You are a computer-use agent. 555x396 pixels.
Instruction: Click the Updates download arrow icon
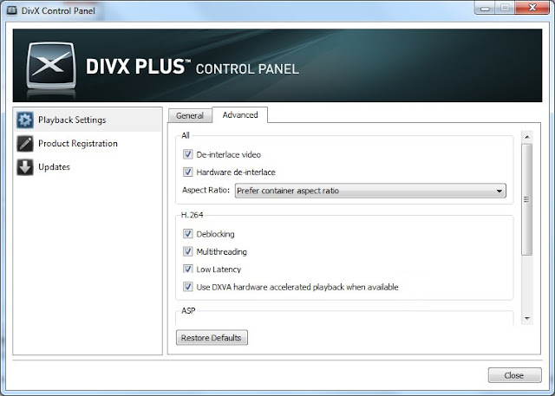(x=25, y=167)
